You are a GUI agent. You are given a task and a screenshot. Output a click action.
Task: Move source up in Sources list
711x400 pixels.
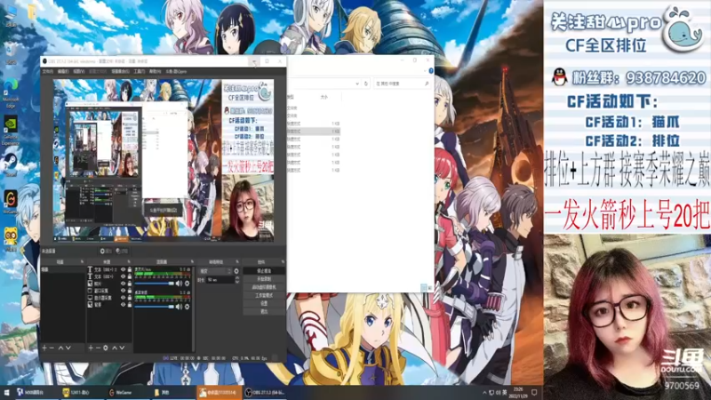click(115, 348)
